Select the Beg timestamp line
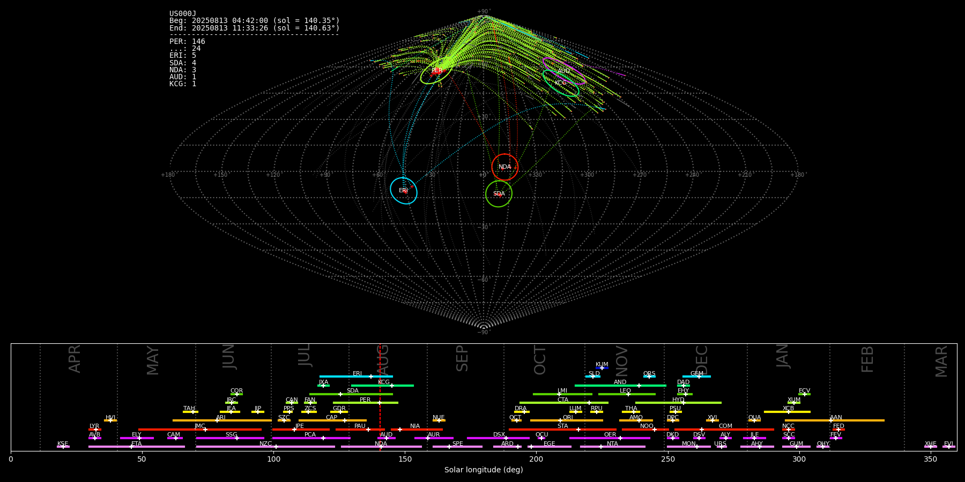This screenshot has width=965, height=482. point(255,21)
